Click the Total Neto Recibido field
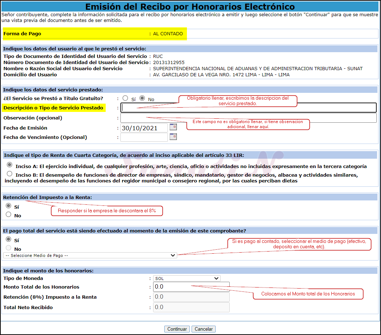This screenshot has height=335, width=381. (x=190, y=307)
